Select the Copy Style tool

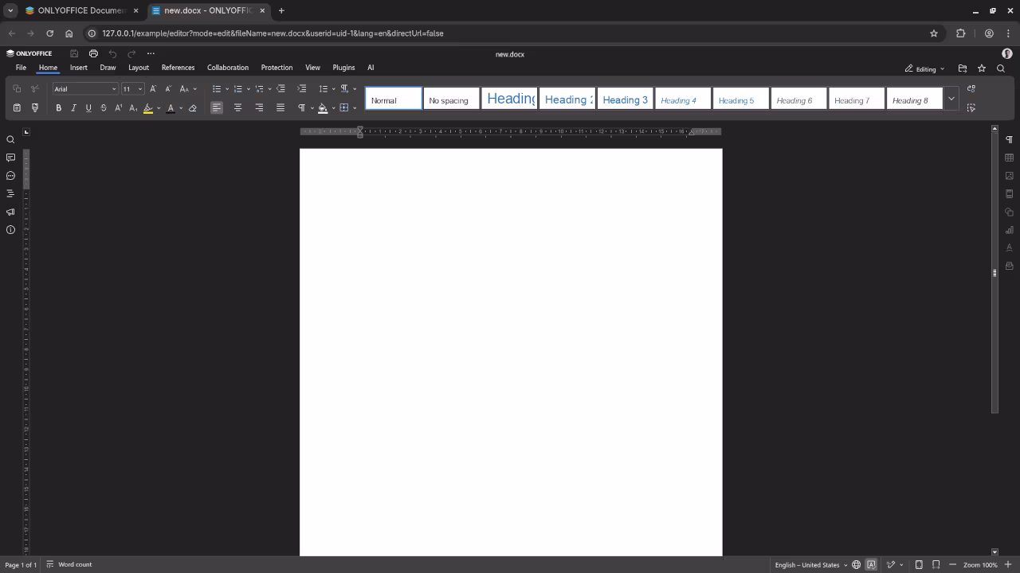pyautogui.click(x=35, y=107)
